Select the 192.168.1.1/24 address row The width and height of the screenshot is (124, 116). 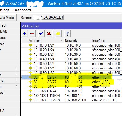[x=72, y=91]
